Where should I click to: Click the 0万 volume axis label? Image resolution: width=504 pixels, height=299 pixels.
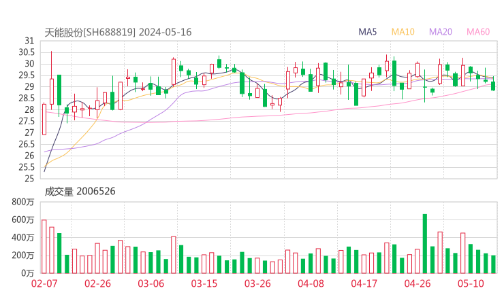pos(28,273)
